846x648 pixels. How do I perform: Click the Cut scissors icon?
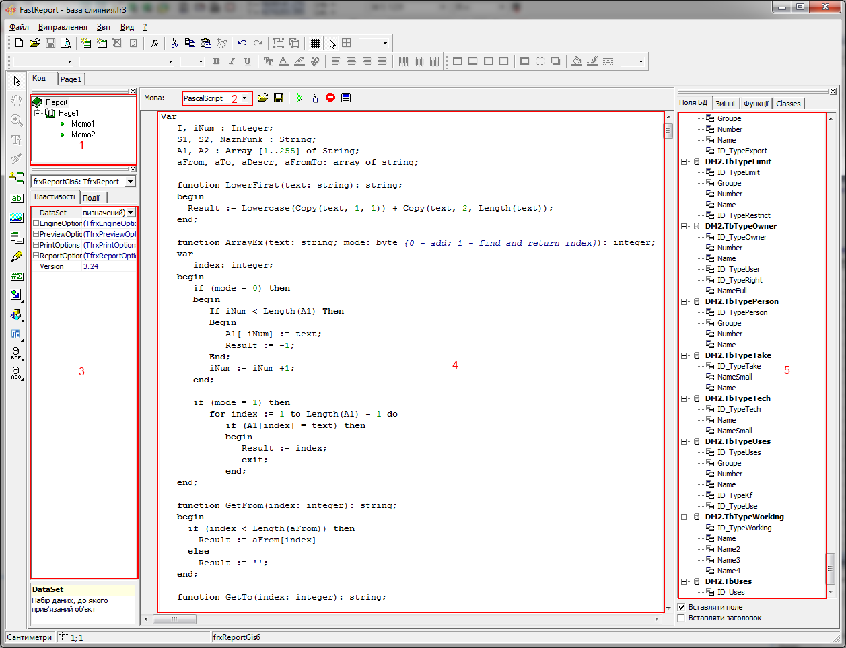coord(174,43)
